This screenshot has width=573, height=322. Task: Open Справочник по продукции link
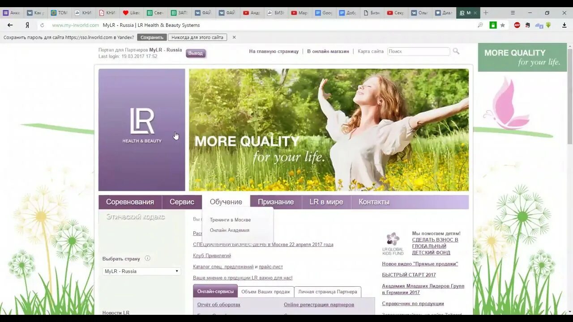coord(413,304)
